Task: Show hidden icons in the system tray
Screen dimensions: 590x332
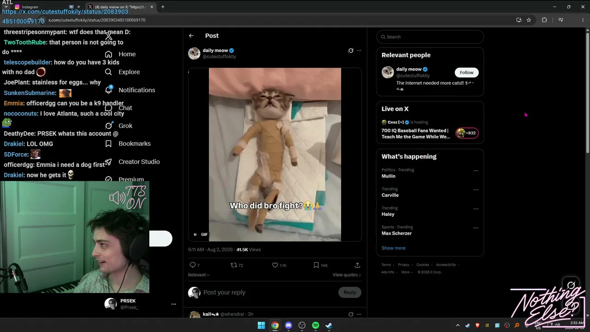Action: (x=458, y=326)
